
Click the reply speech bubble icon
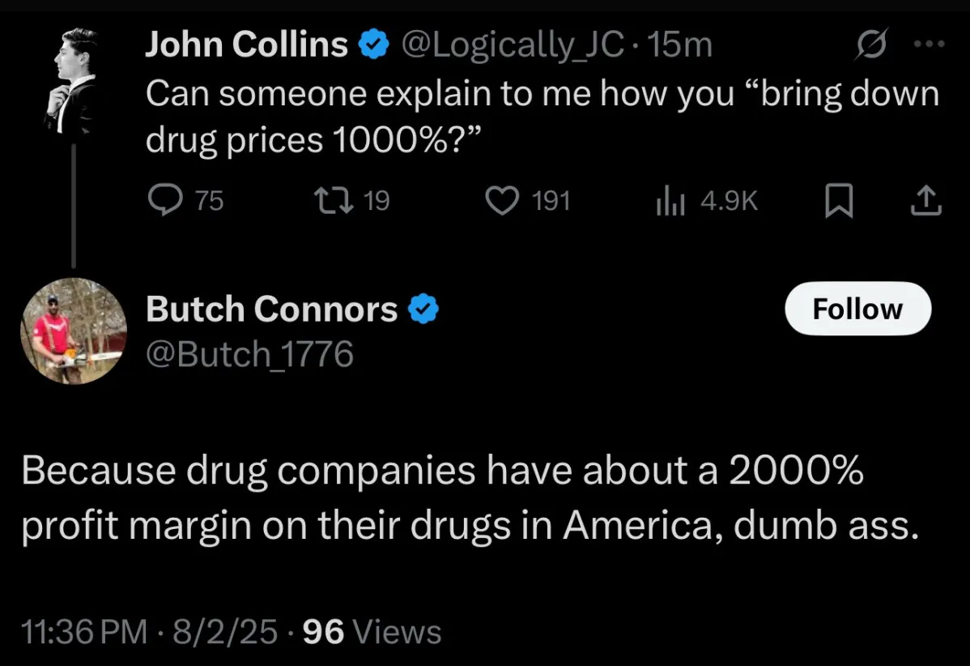point(165,200)
